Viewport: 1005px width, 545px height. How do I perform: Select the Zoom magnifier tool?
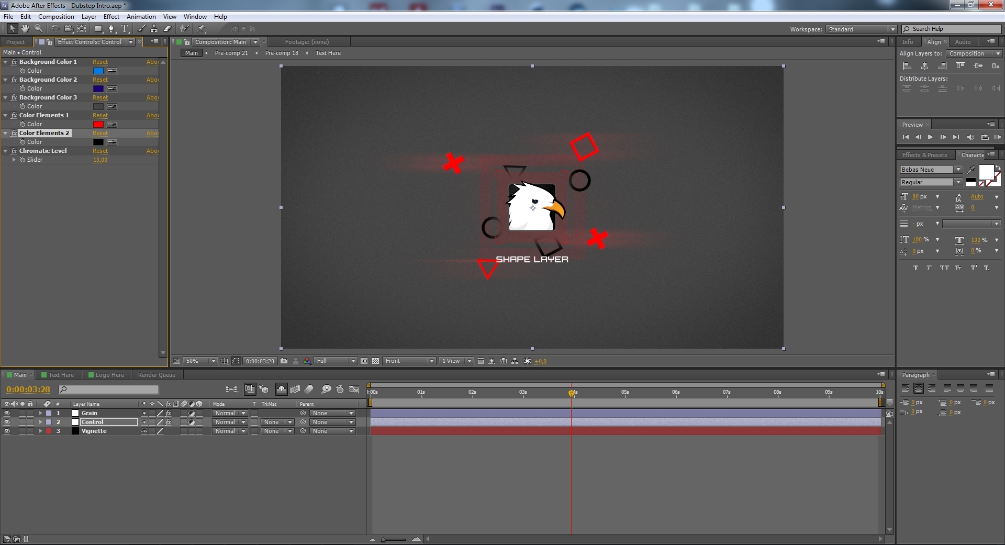coord(38,29)
